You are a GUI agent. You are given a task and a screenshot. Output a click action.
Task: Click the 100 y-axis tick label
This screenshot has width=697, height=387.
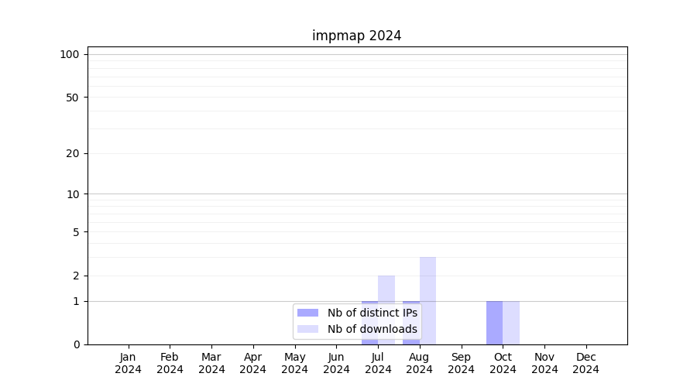(70, 54)
